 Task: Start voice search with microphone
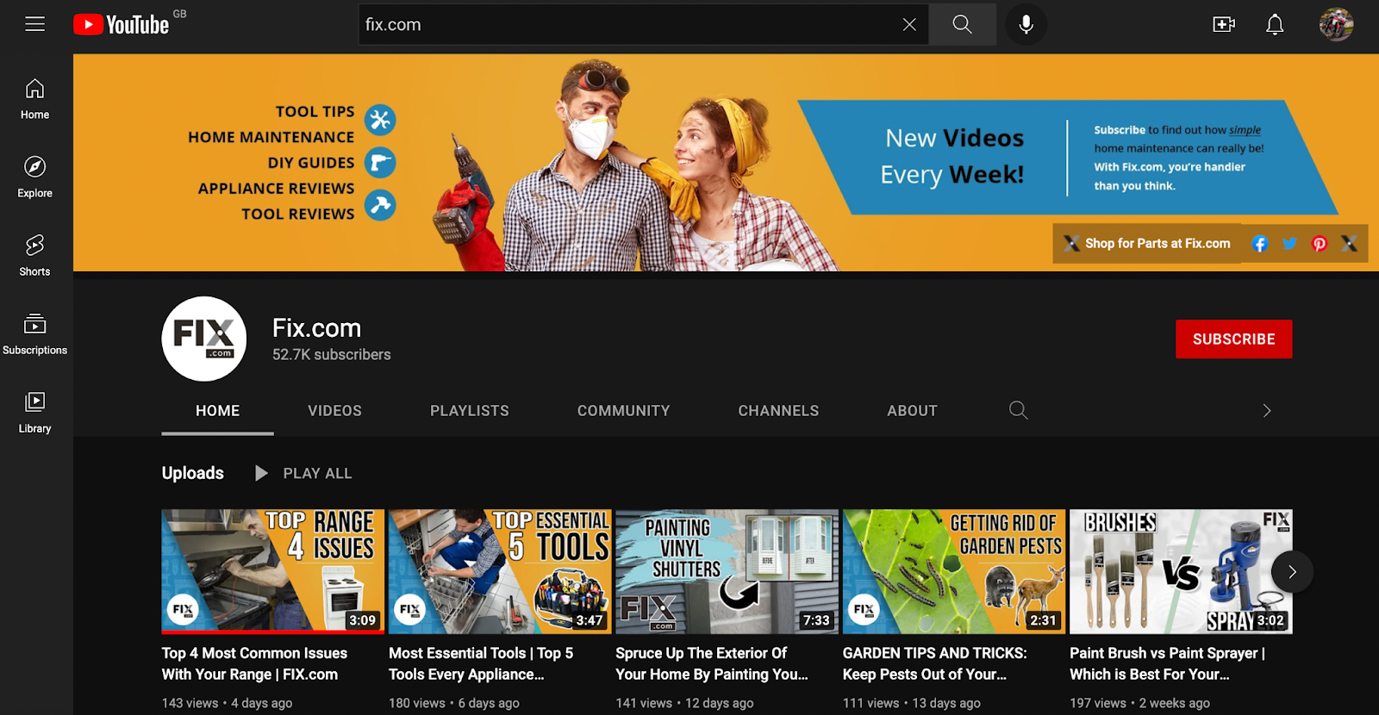tap(1026, 24)
